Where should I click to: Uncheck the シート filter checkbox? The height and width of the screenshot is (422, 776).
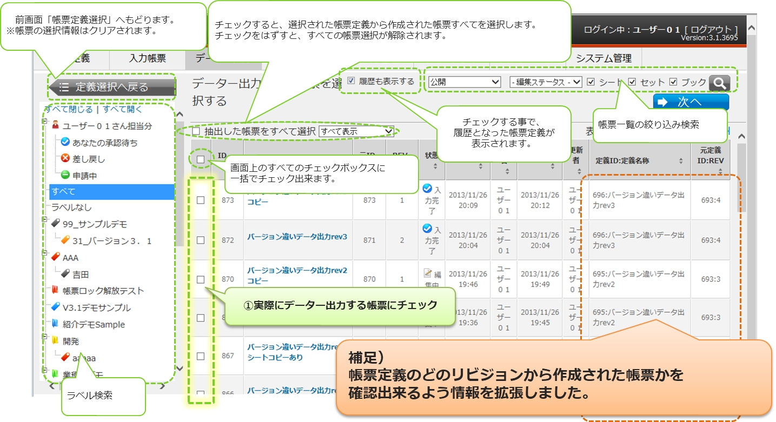pos(591,82)
